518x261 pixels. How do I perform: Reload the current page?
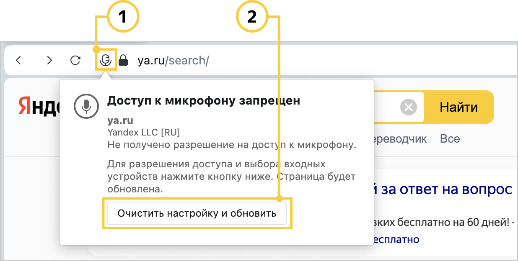click(x=75, y=60)
